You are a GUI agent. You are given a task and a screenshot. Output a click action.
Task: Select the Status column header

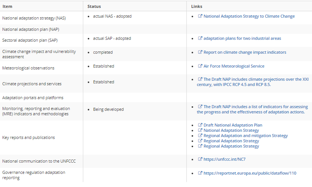[x=94, y=6]
